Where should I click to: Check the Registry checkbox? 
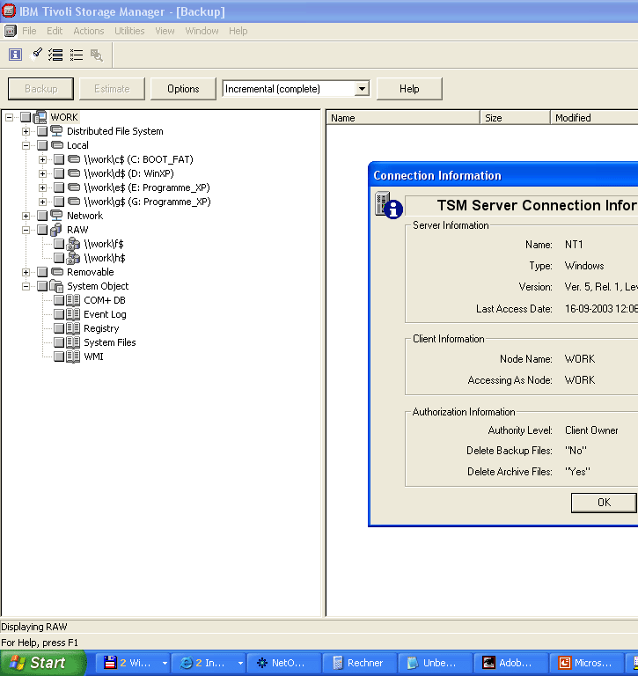tap(59, 328)
